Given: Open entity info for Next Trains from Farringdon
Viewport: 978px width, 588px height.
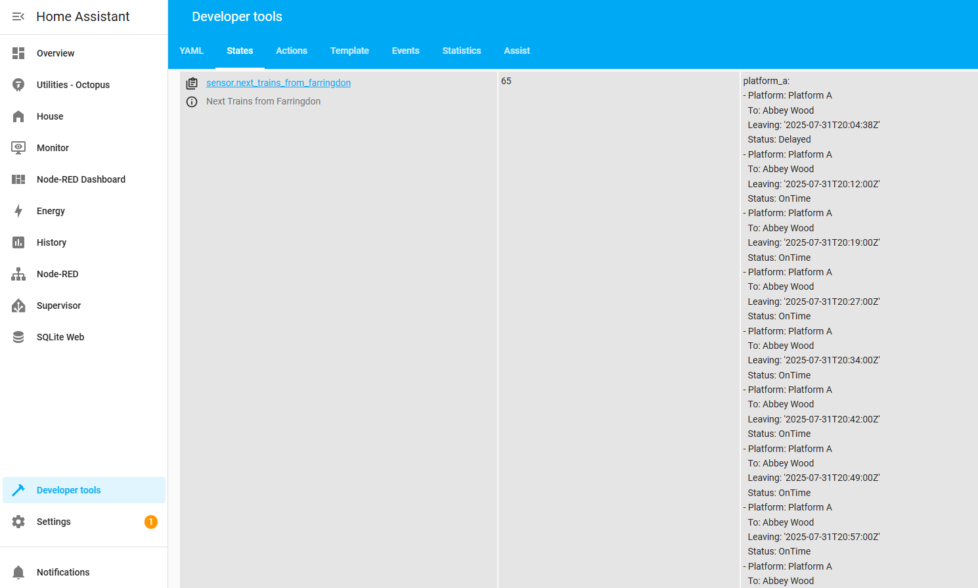Looking at the screenshot, I should tap(192, 101).
